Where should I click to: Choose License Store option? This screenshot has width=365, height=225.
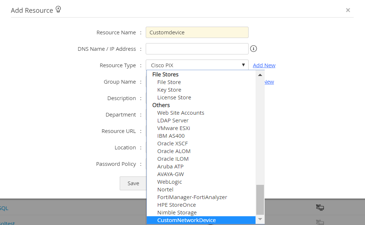pos(174,98)
